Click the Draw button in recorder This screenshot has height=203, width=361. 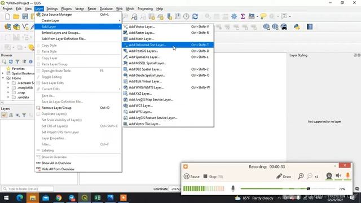point(283,176)
